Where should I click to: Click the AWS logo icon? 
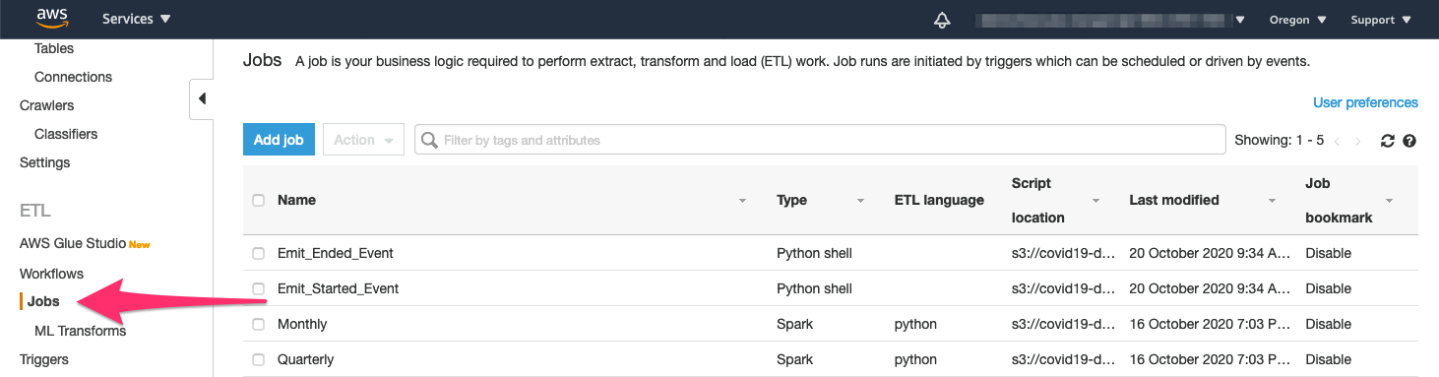tap(51, 17)
